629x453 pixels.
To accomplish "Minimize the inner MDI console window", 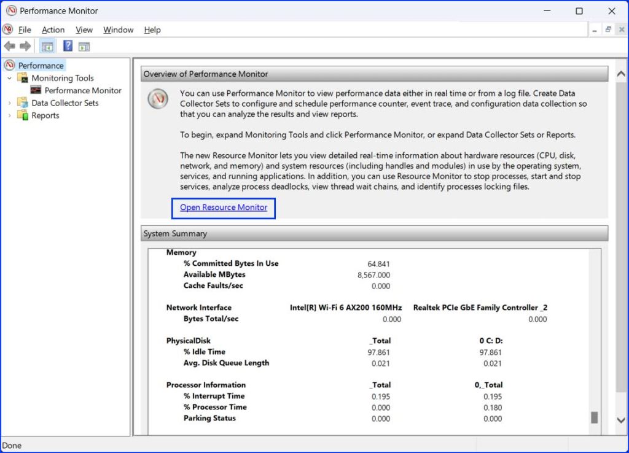I will (x=595, y=29).
